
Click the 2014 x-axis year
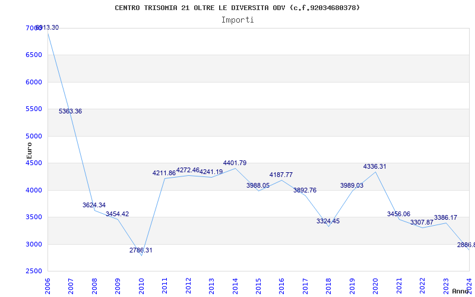pyautogui.click(x=235, y=286)
